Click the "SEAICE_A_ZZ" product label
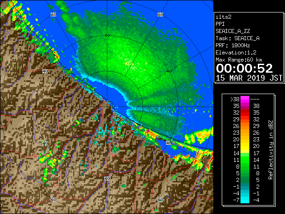 click(x=233, y=31)
